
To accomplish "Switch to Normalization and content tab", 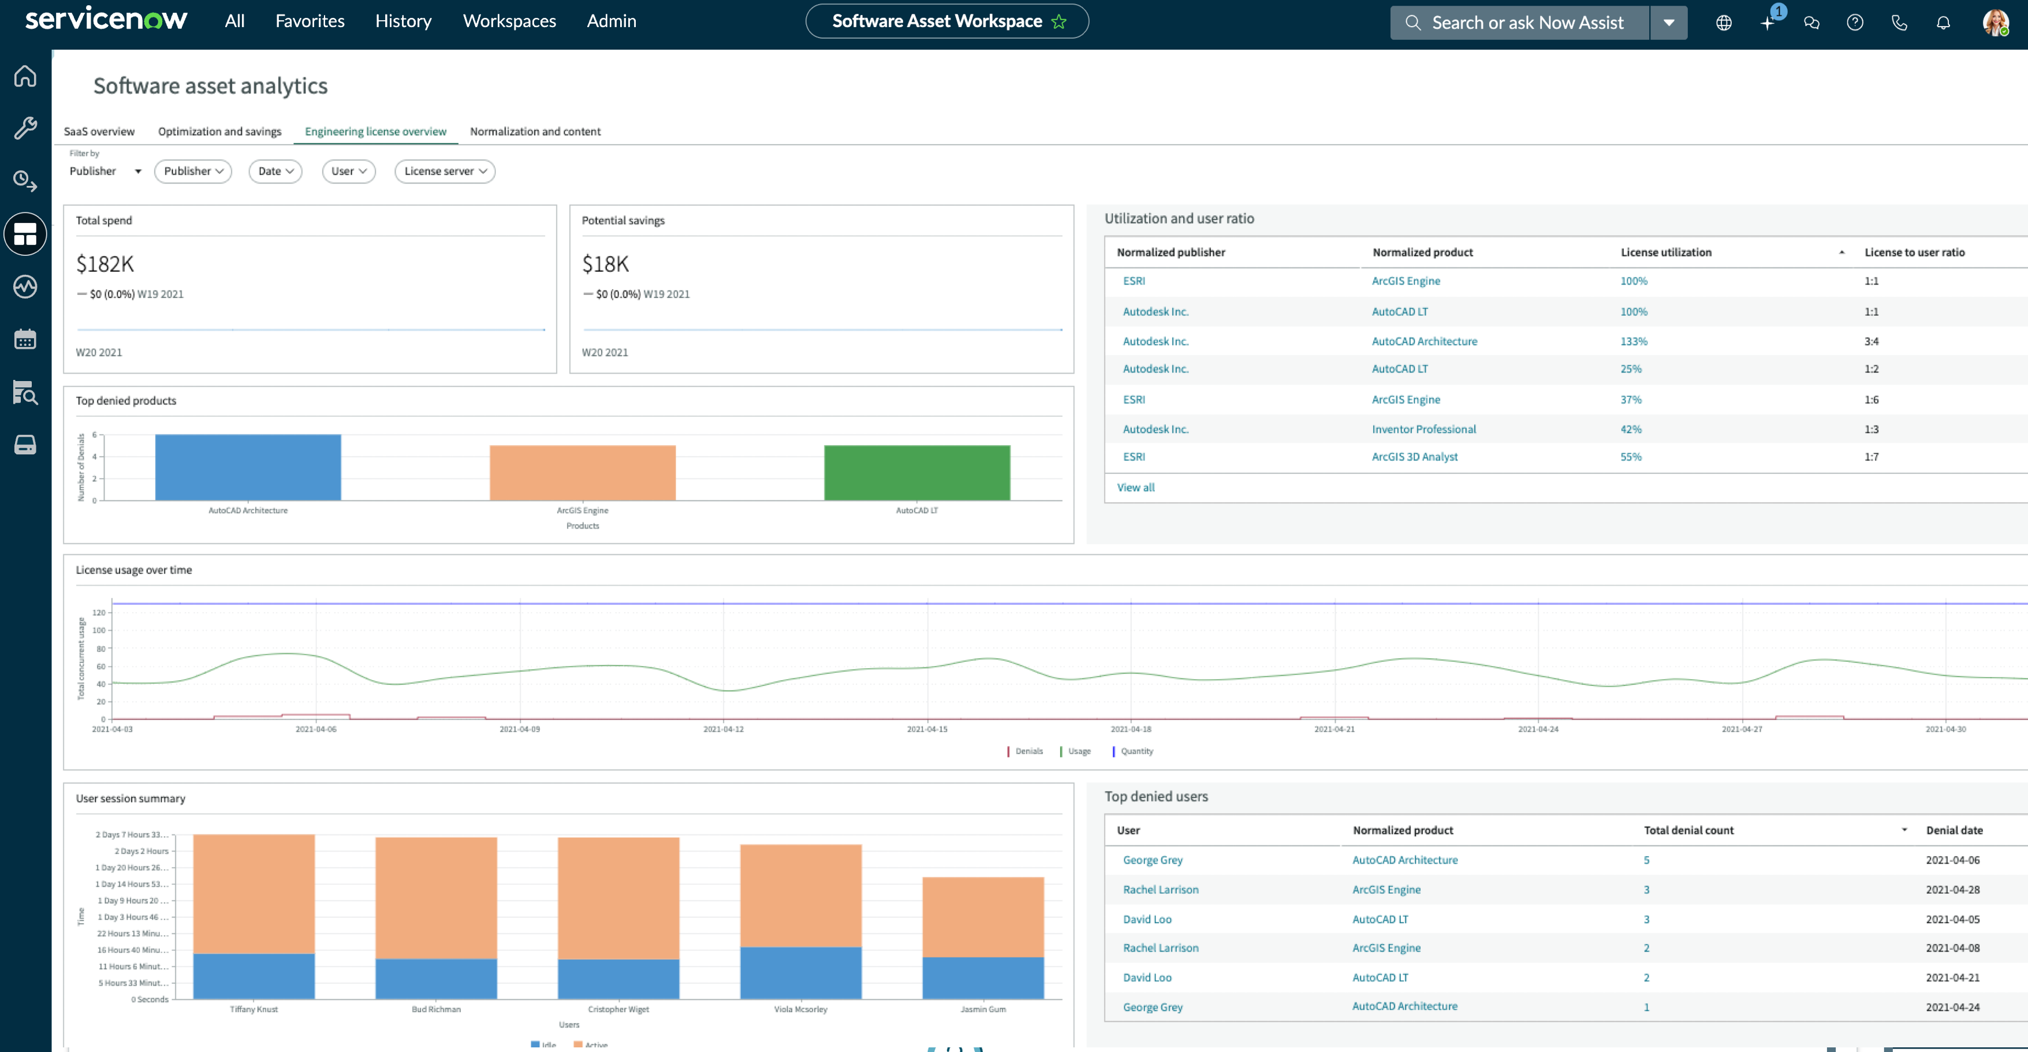I will click(535, 132).
